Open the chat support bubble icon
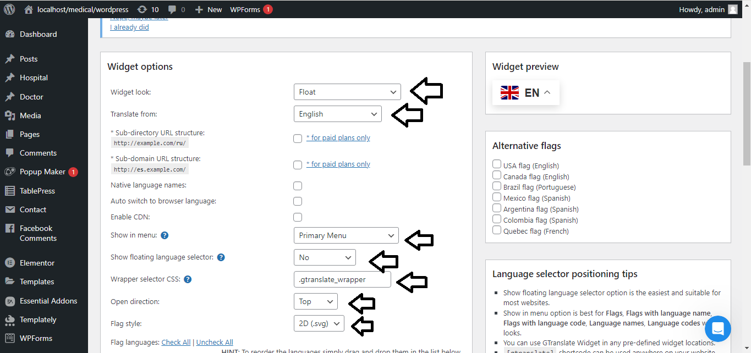 717,329
